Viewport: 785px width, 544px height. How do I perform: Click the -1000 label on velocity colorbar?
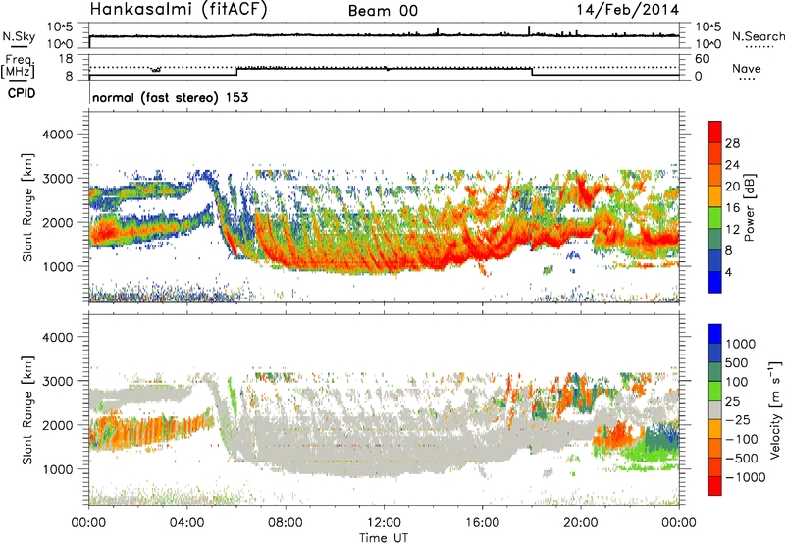pos(745,477)
